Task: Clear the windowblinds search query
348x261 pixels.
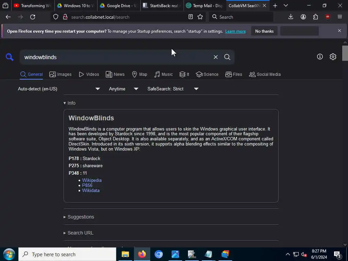Action: [x=215, y=57]
